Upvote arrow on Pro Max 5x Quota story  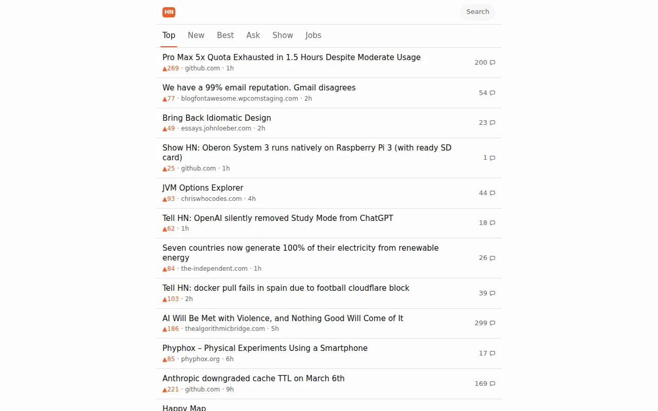(x=165, y=68)
